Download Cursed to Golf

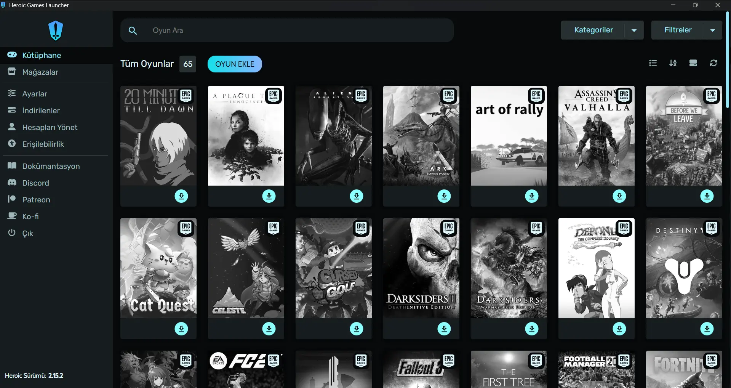[357, 329]
